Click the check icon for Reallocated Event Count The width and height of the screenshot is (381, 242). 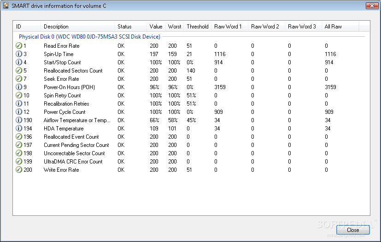(x=19, y=136)
